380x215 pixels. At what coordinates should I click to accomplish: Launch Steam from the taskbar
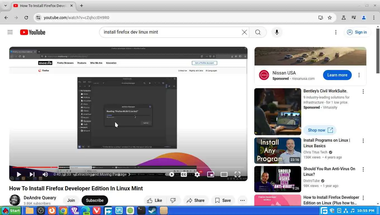click(153, 211)
